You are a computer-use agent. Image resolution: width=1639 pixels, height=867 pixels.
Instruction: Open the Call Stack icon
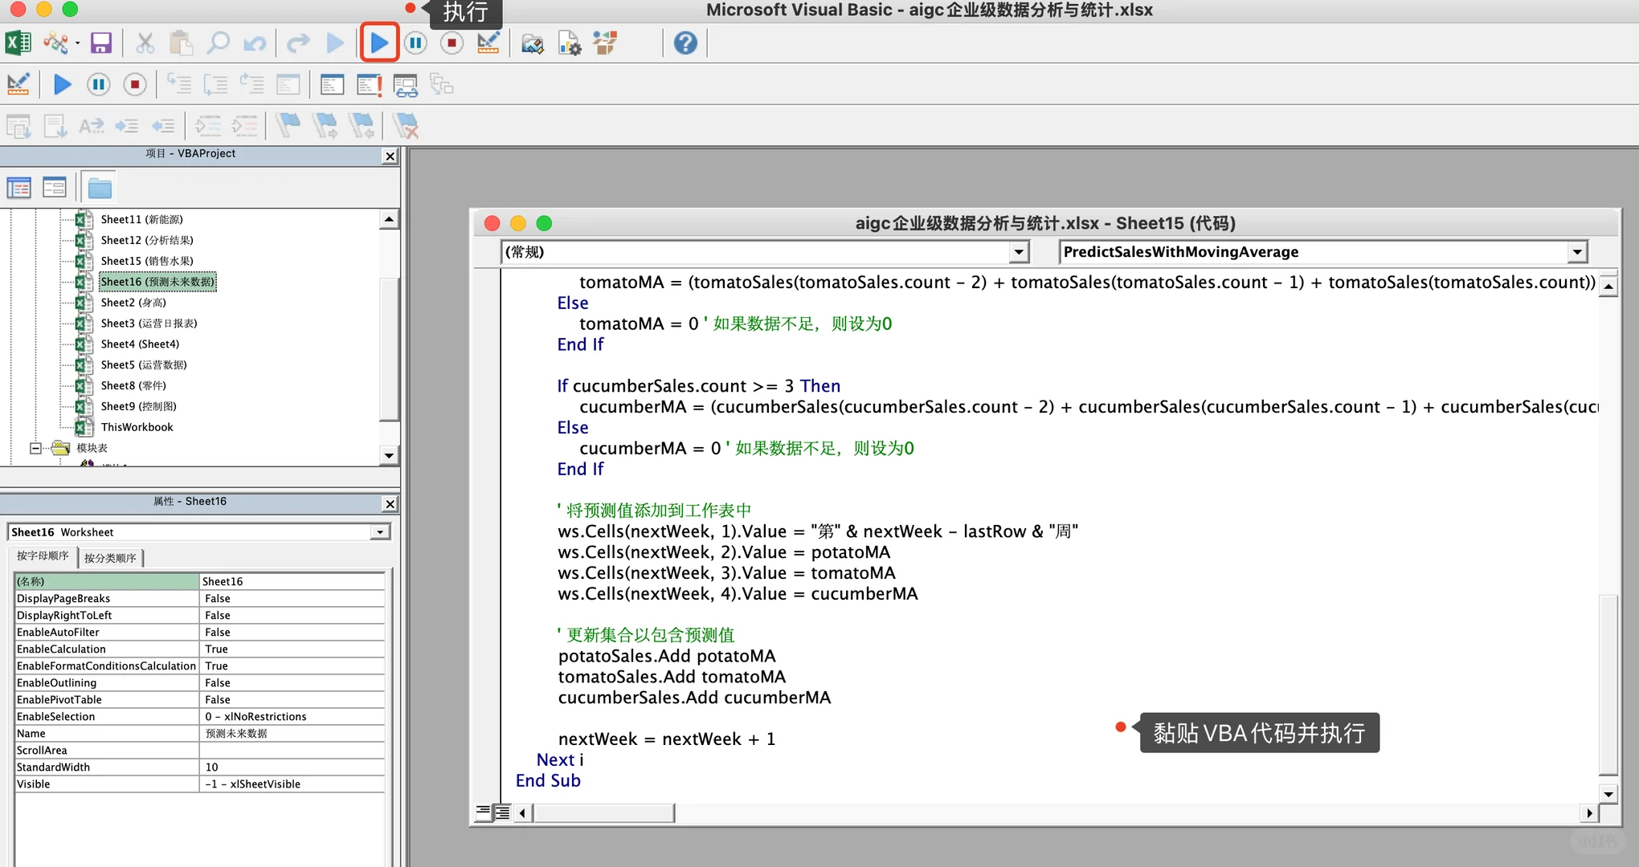click(x=442, y=84)
